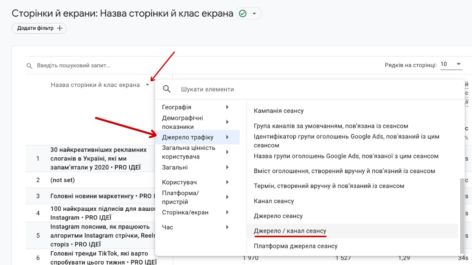Click the arrow next to Сторінка/екран
The image size is (472, 265).
(x=227, y=212)
